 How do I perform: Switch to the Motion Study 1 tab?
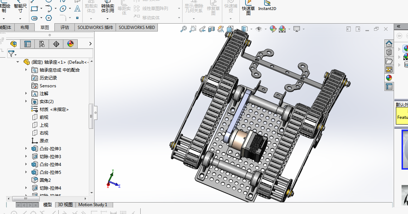pos(93,205)
